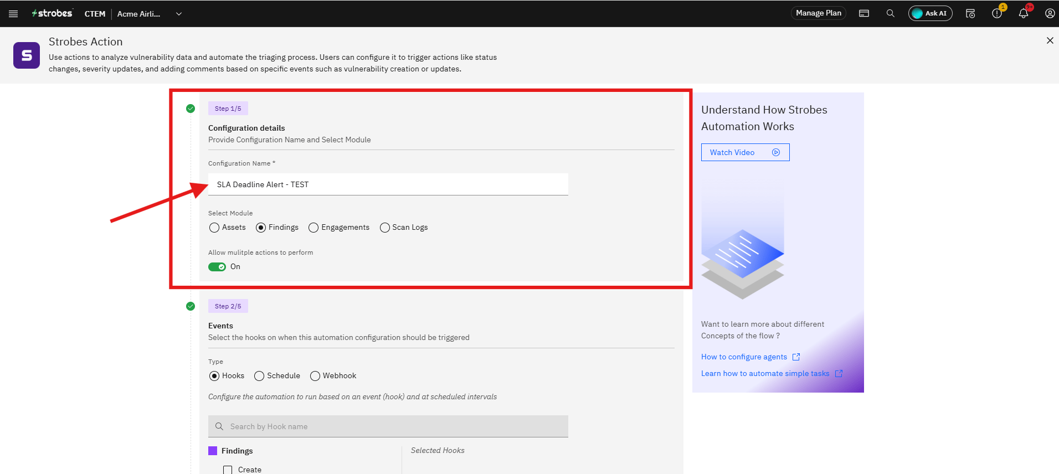The height and width of the screenshot is (474, 1059).
Task: Click the green check icon for Step 1
Action: coord(191,109)
